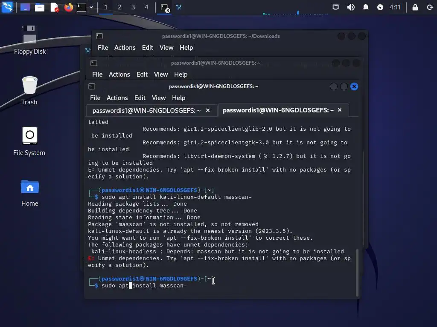Click the Kali dragon taskbar item

coord(179,7)
